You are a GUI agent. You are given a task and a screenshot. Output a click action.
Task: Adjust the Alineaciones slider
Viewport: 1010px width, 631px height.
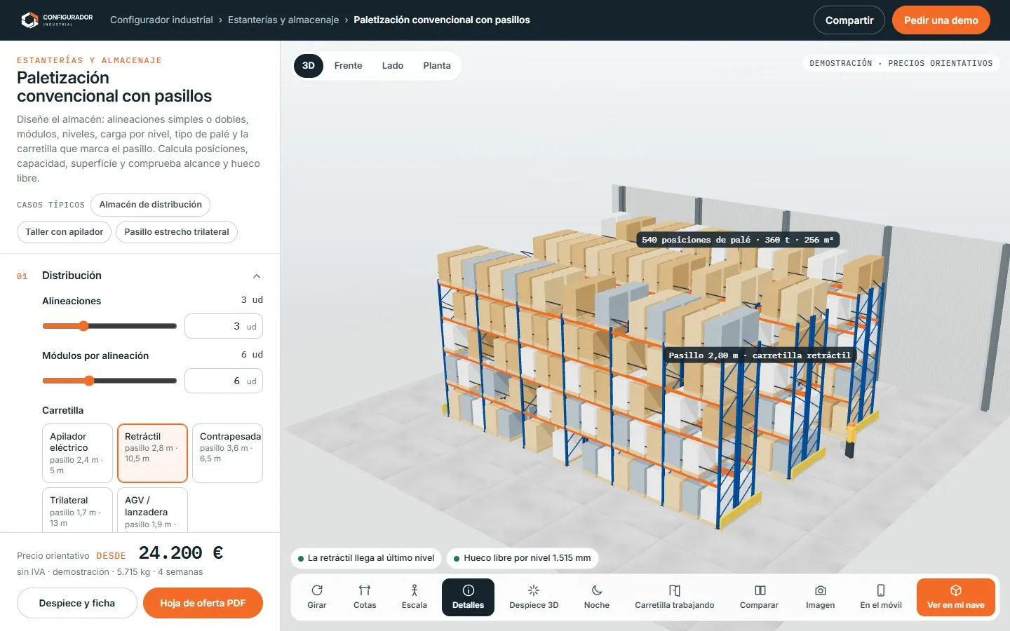pyautogui.click(x=109, y=326)
